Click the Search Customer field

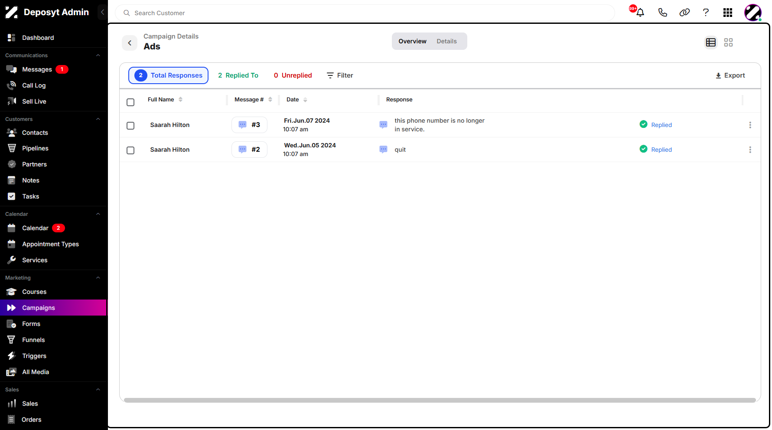click(365, 13)
